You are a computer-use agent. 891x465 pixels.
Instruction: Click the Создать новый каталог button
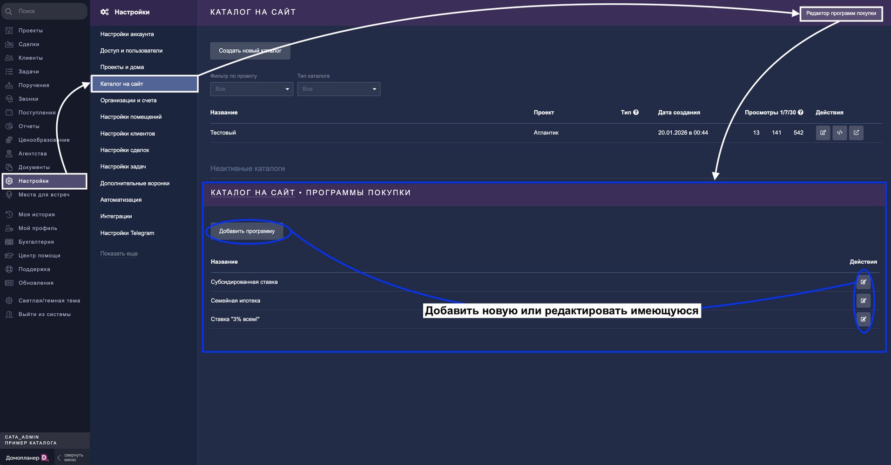[x=250, y=51]
